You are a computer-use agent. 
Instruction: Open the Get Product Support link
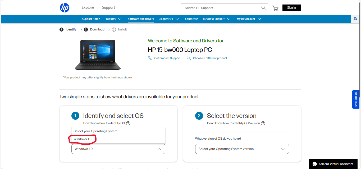click(x=167, y=58)
